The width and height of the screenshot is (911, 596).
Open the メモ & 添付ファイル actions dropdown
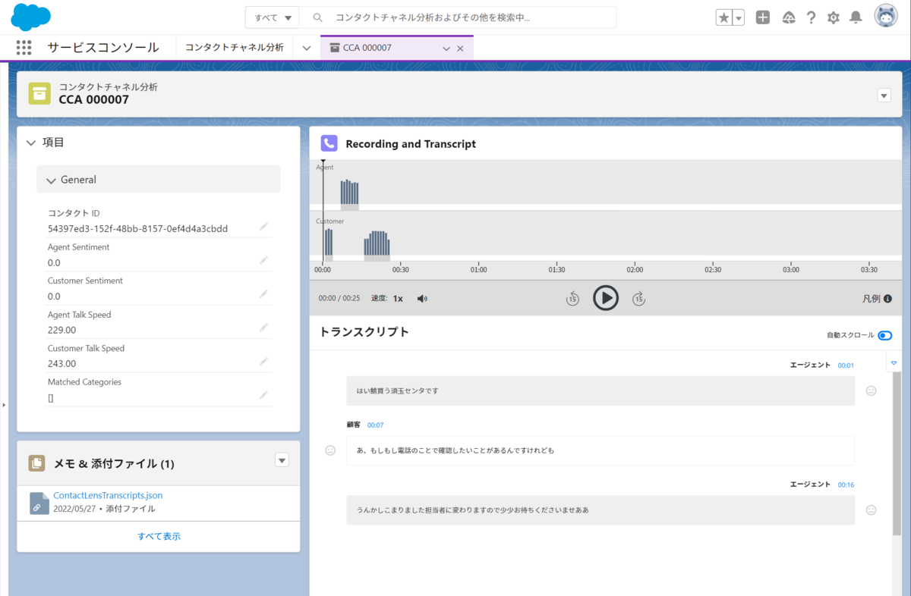point(282,460)
